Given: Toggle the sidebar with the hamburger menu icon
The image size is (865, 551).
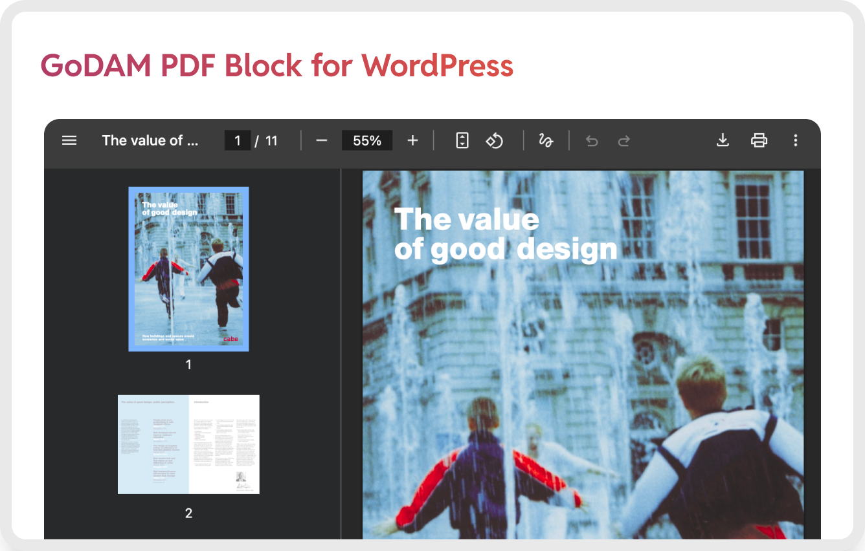Looking at the screenshot, I should tap(69, 140).
